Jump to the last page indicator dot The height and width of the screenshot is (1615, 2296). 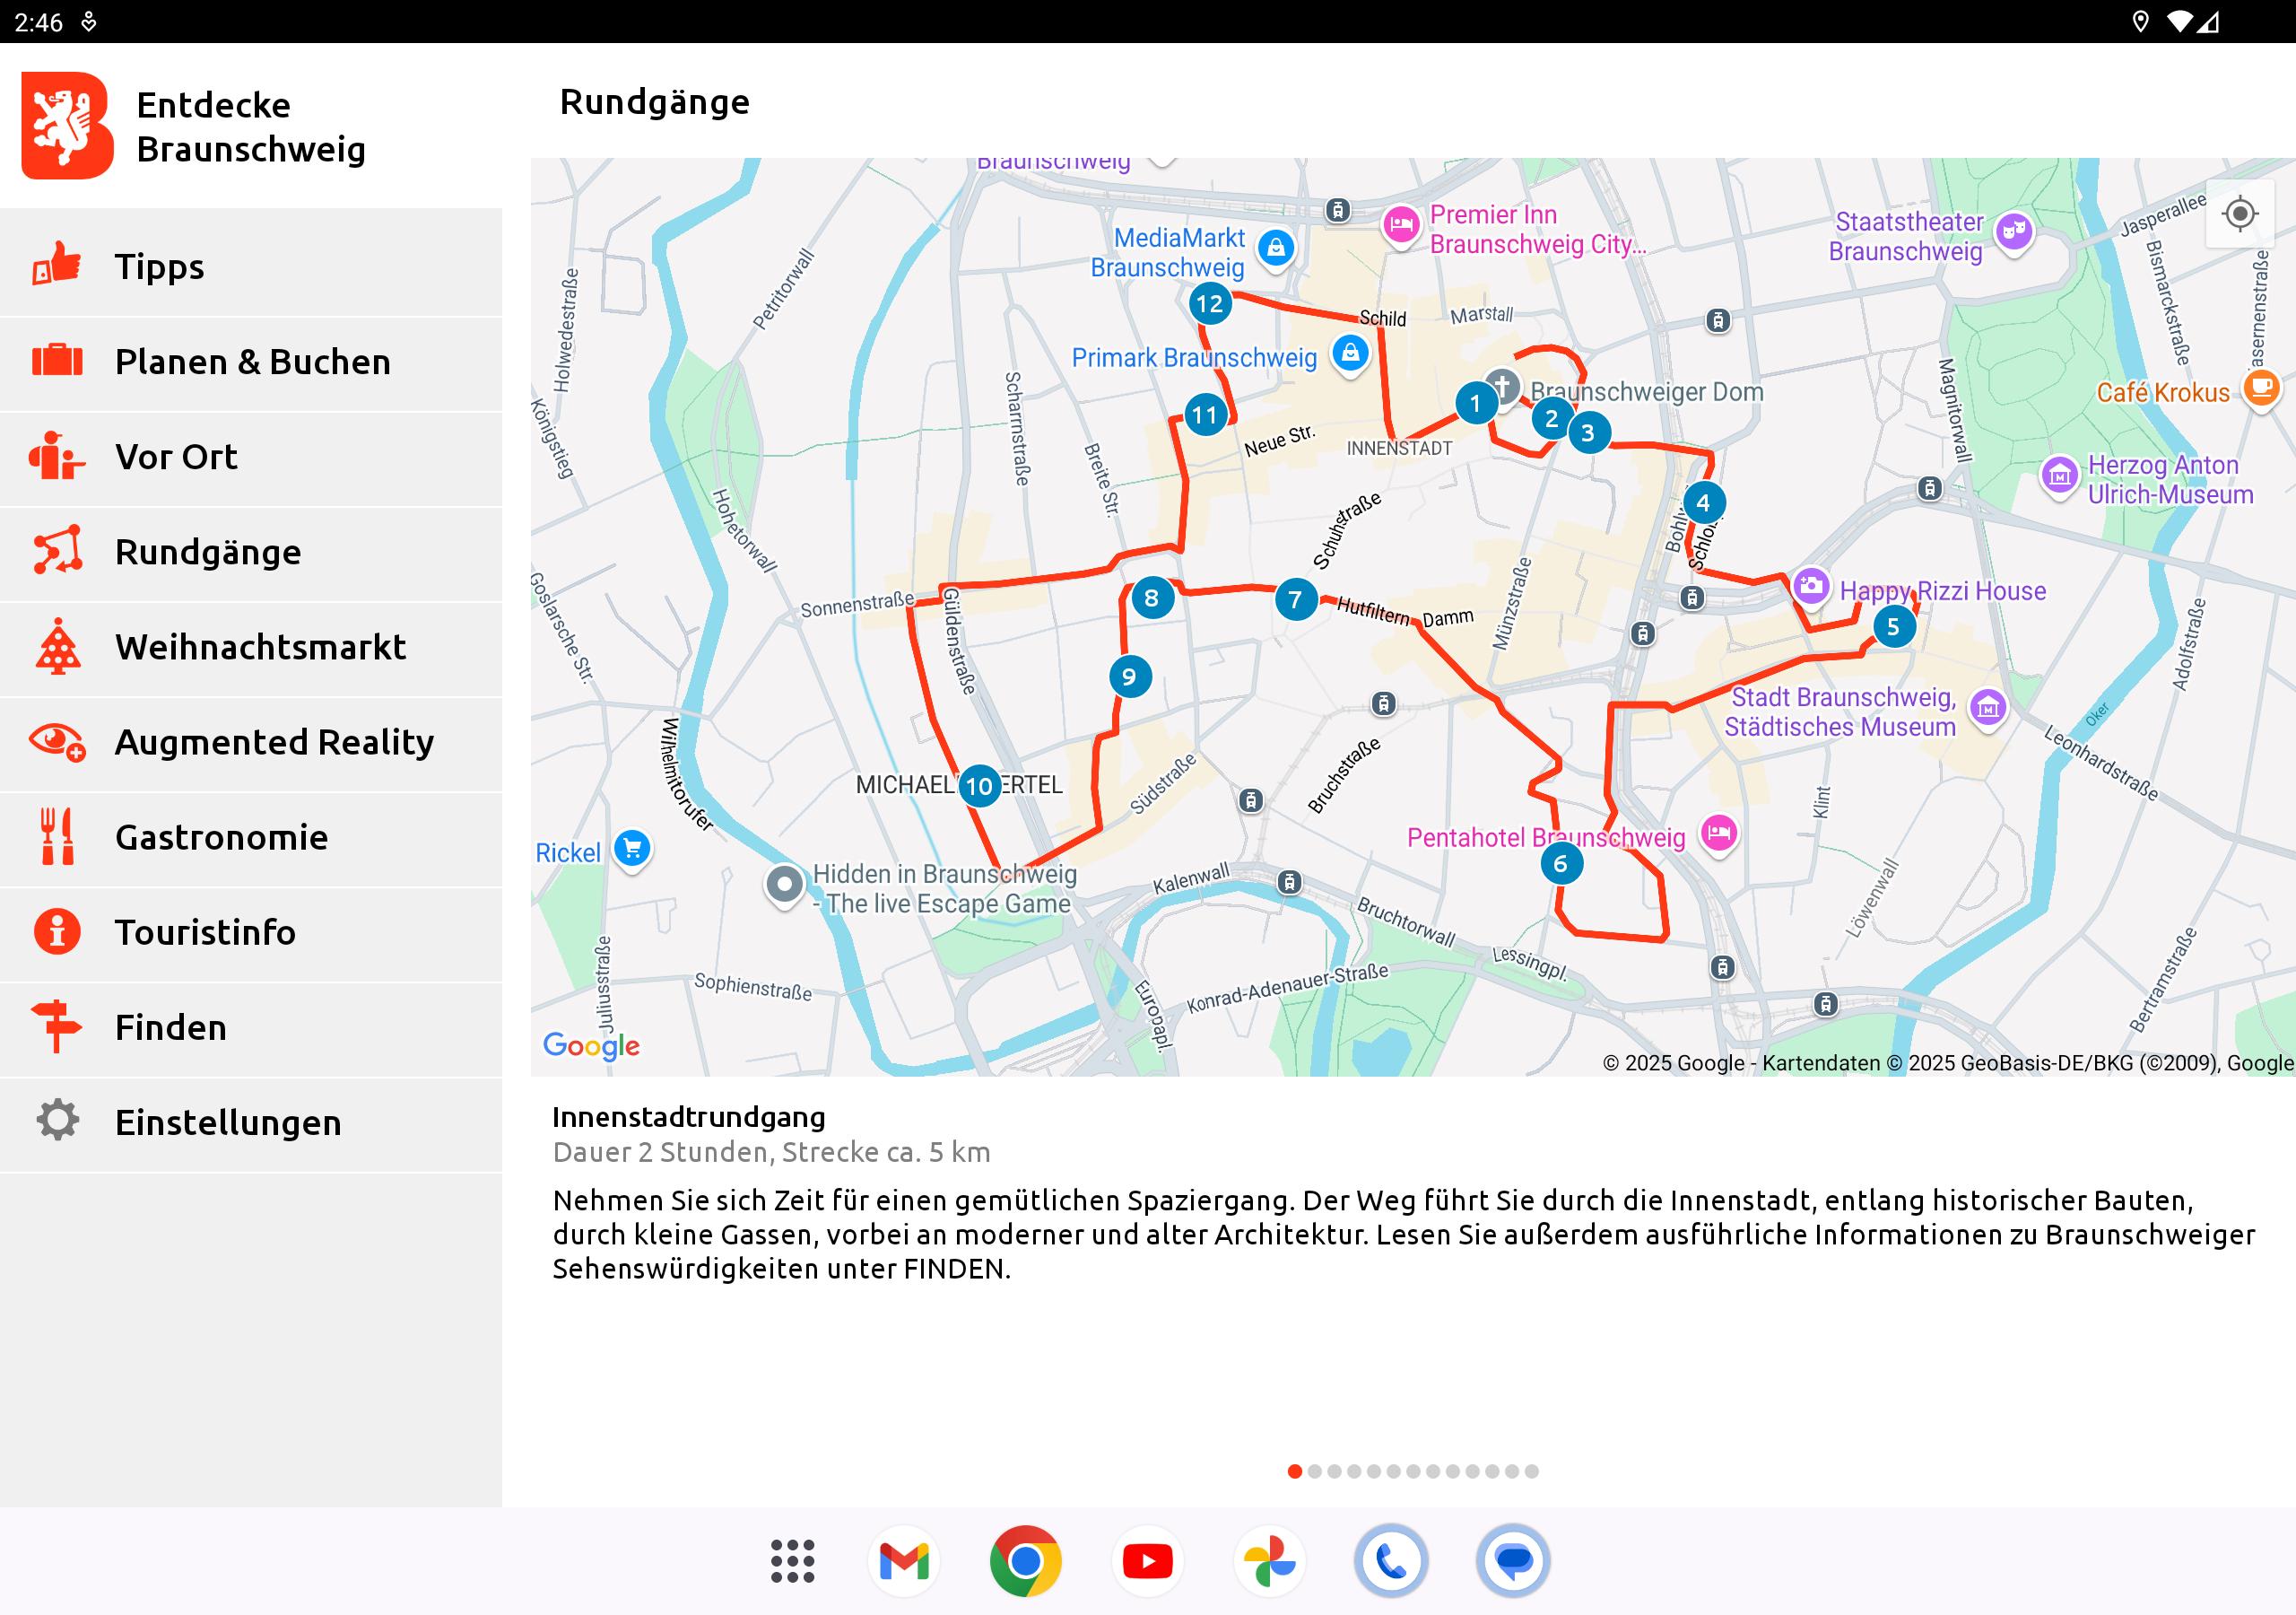(x=1532, y=1471)
